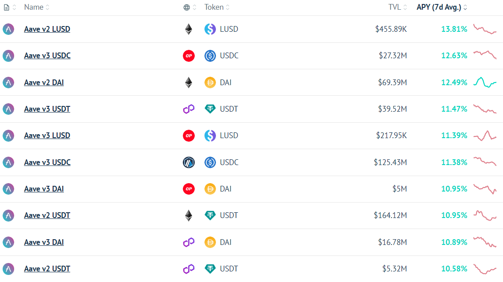Screen dimensions: 503x282
Task: Click the LUSD token icon in the $455.89K row
Action: pyautogui.click(x=210, y=29)
